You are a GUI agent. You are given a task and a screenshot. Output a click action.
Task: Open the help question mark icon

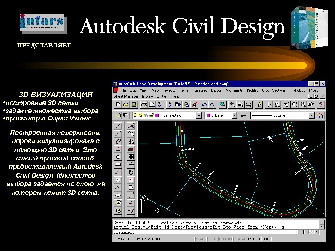click(321, 105)
